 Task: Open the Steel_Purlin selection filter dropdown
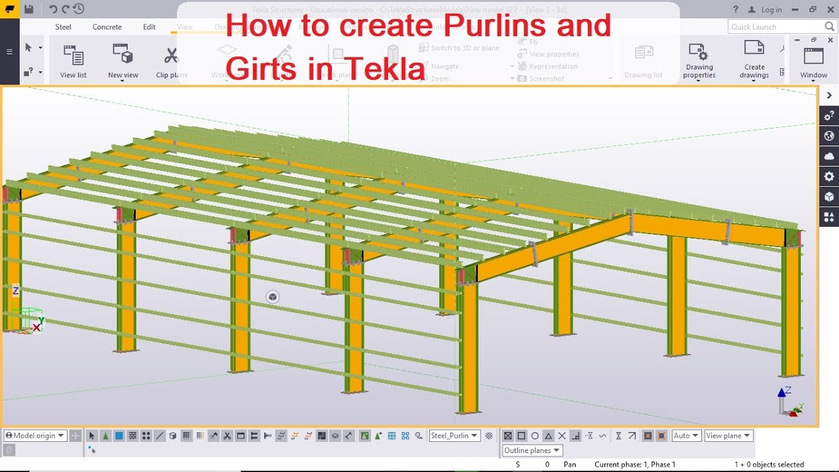(454, 435)
